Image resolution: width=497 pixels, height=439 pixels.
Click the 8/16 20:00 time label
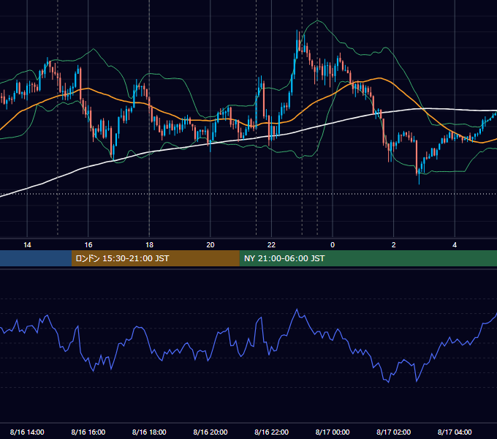tap(210, 432)
